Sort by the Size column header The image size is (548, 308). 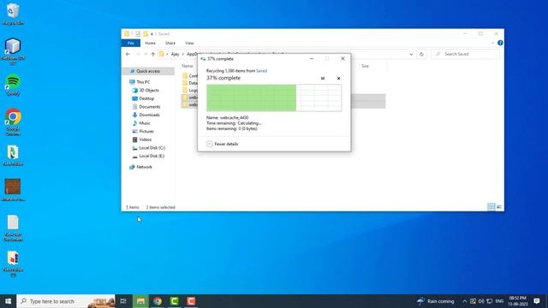click(x=365, y=66)
